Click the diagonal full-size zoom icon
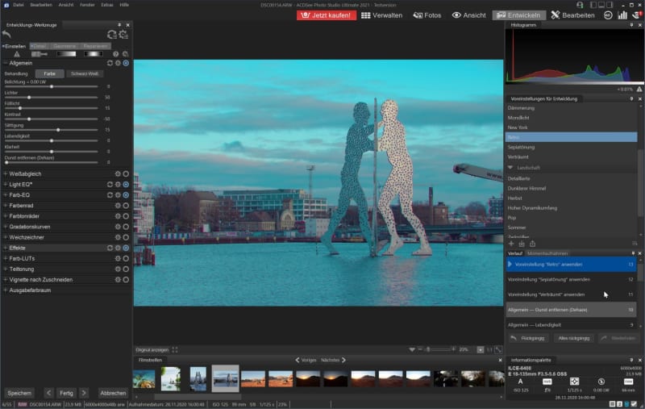The height and width of the screenshot is (409, 645). coord(498,350)
